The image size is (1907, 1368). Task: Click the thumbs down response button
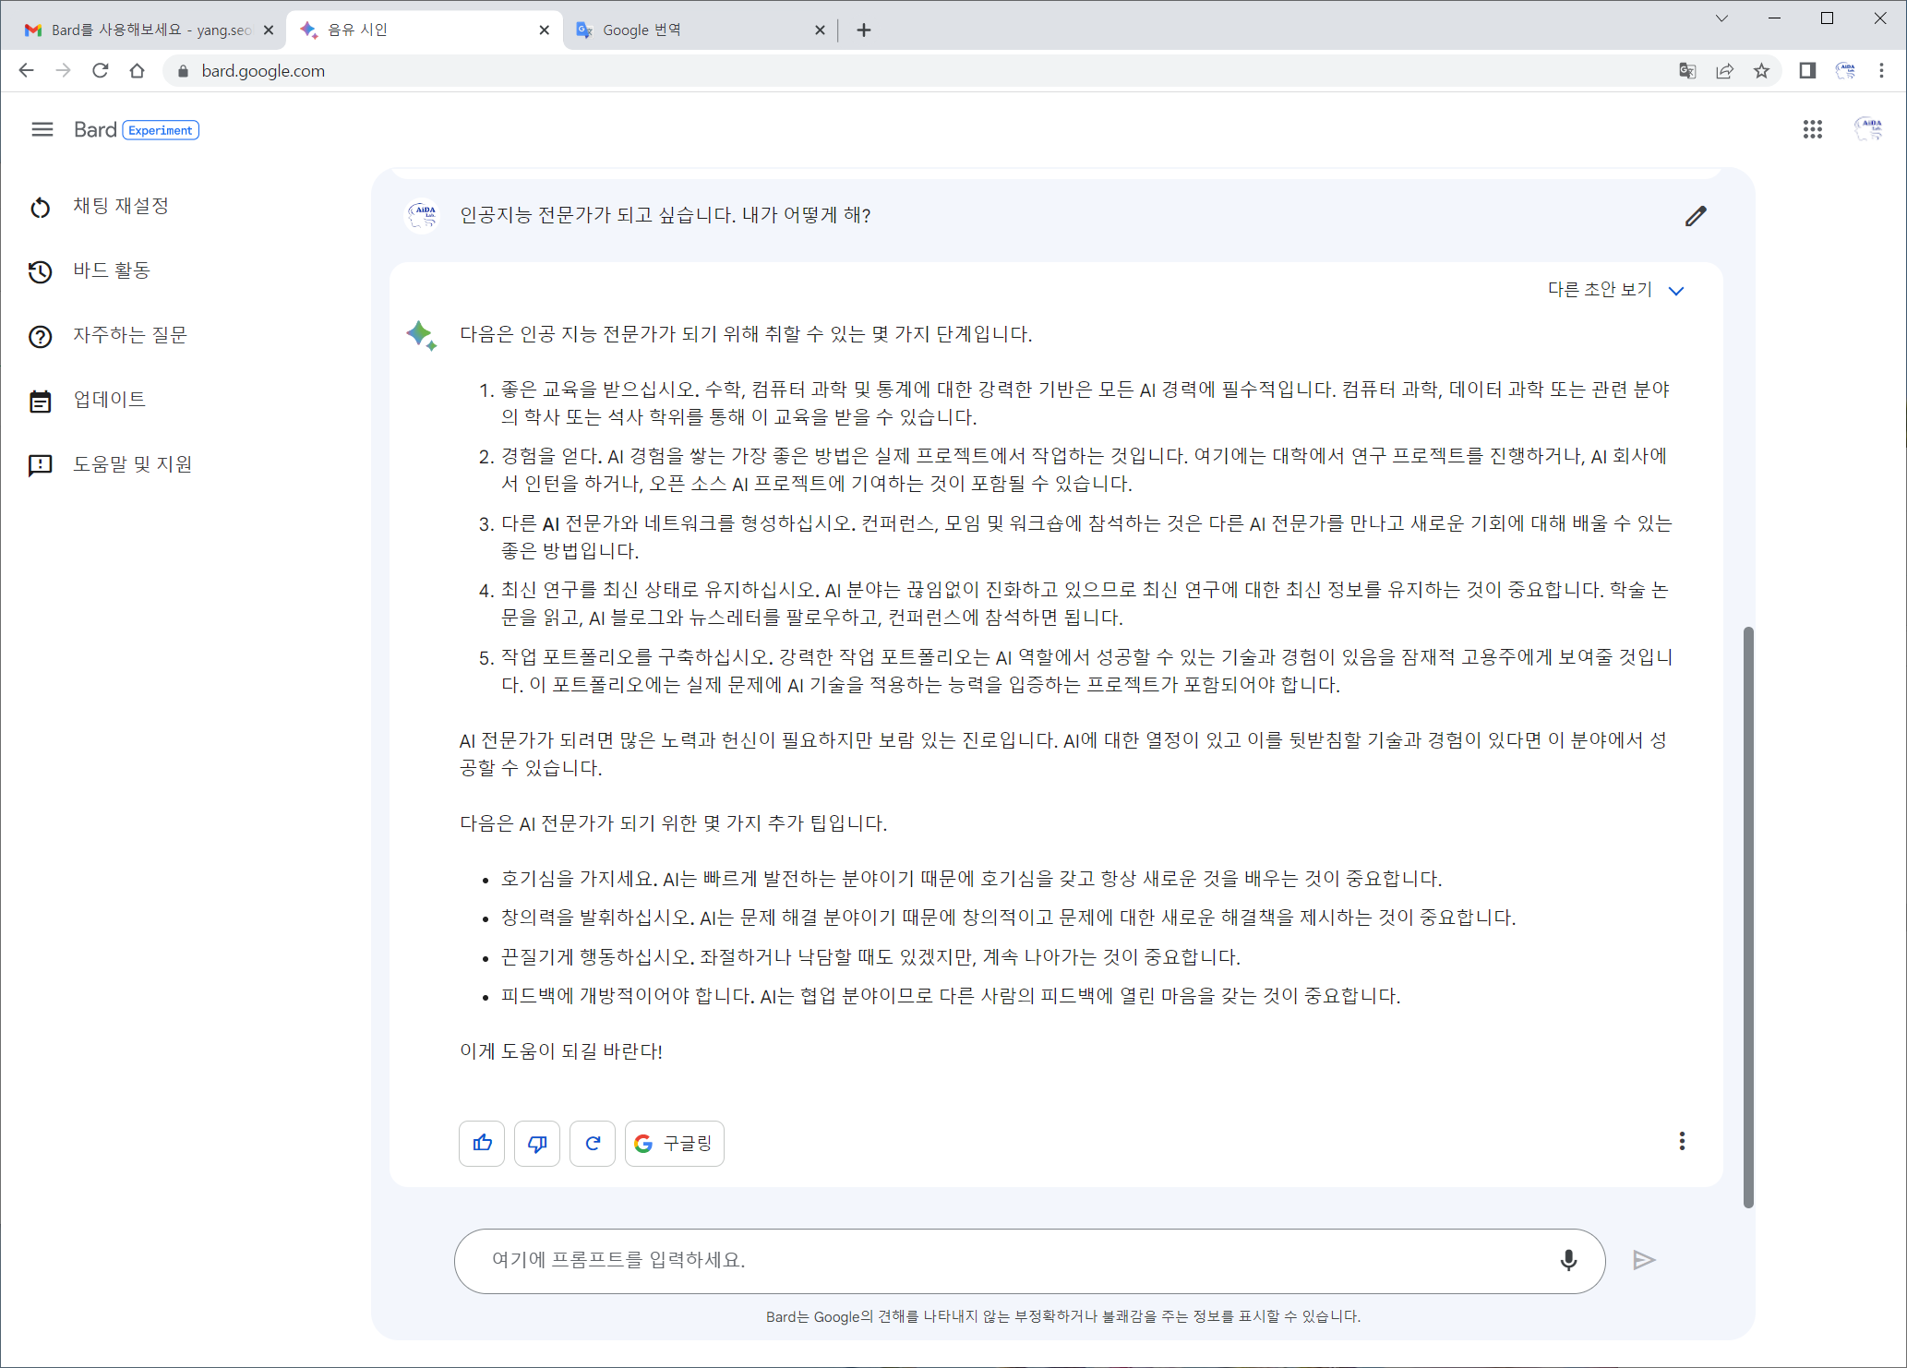click(x=537, y=1144)
